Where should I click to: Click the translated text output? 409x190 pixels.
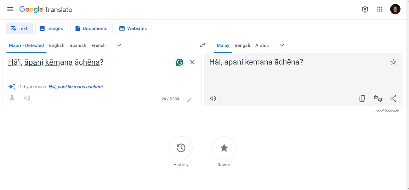[256, 62]
